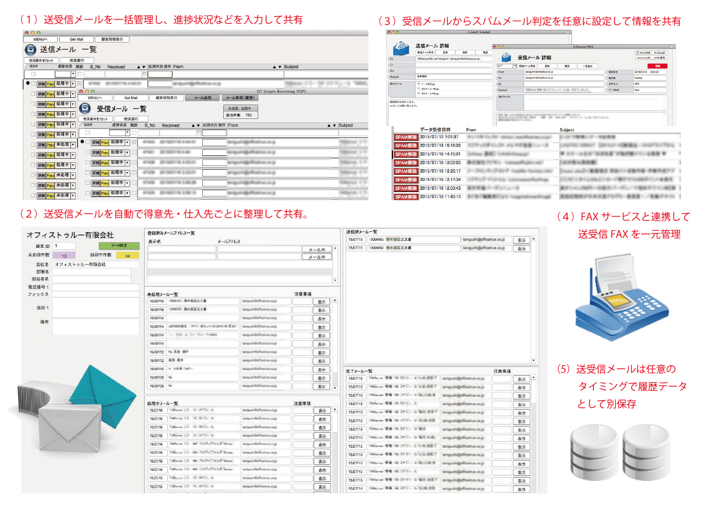The image size is (707, 513).
Task: Click the 受信メール 詳細 envelope icon
Action: click(505, 57)
